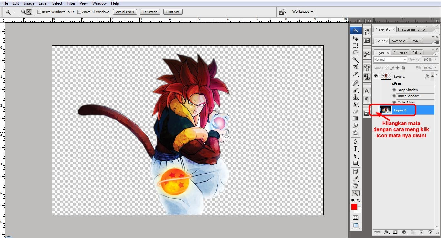Image resolution: width=441 pixels, height=238 pixels.
Task: Toggle Drop Shadow effect visibility
Action: point(394,90)
